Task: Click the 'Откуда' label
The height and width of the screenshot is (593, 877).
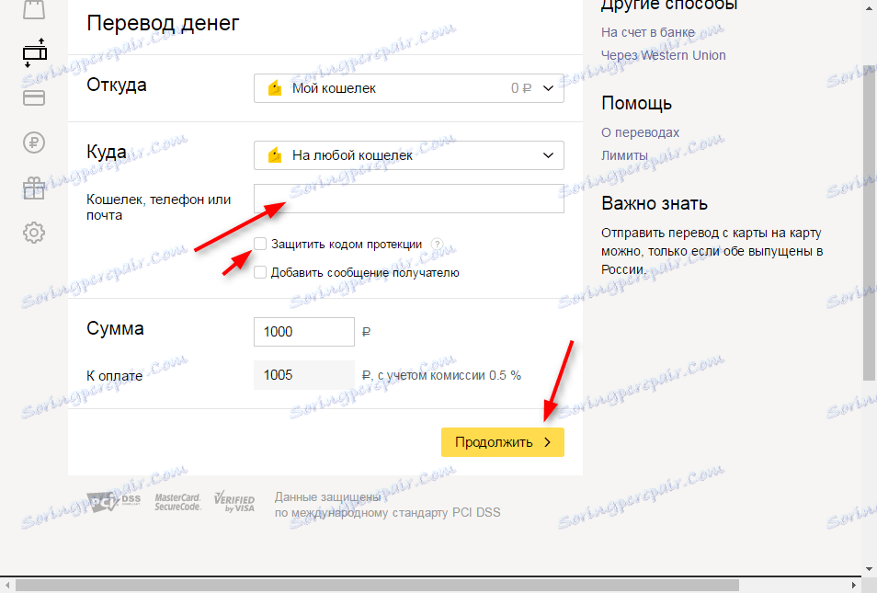Action: point(117,85)
